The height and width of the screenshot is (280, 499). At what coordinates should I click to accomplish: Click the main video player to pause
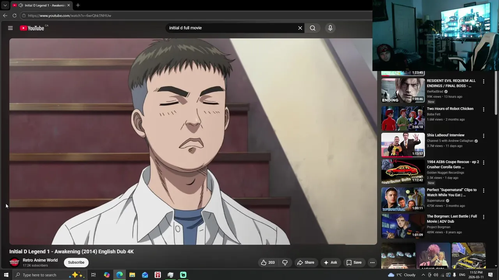click(x=193, y=142)
